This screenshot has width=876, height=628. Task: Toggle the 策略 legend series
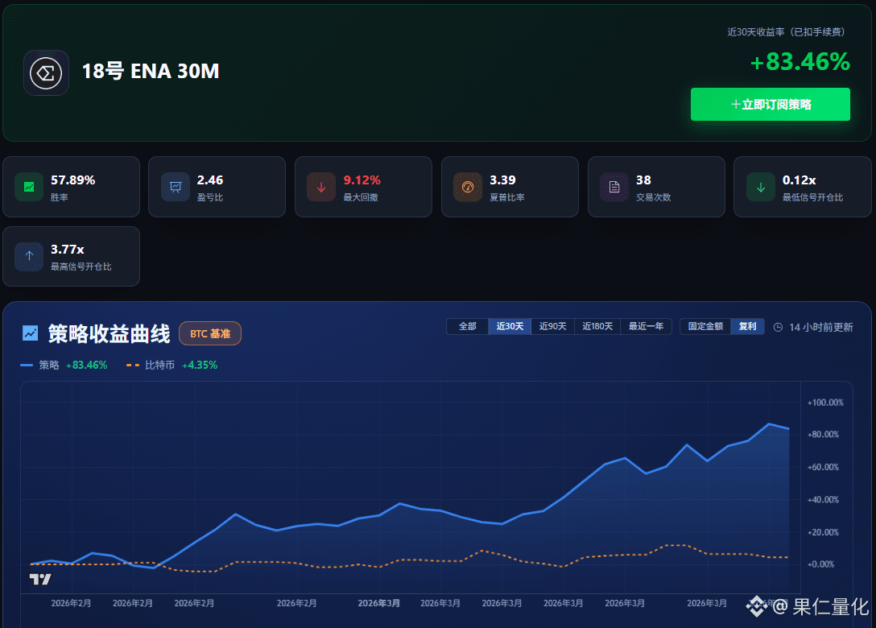(x=64, y=365)
